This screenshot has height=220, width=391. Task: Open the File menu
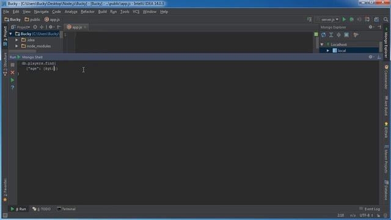pyautogui.click(x=6, y=12)
